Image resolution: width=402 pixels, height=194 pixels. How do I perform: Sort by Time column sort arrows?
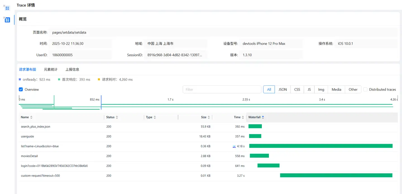tap(243, 117)
